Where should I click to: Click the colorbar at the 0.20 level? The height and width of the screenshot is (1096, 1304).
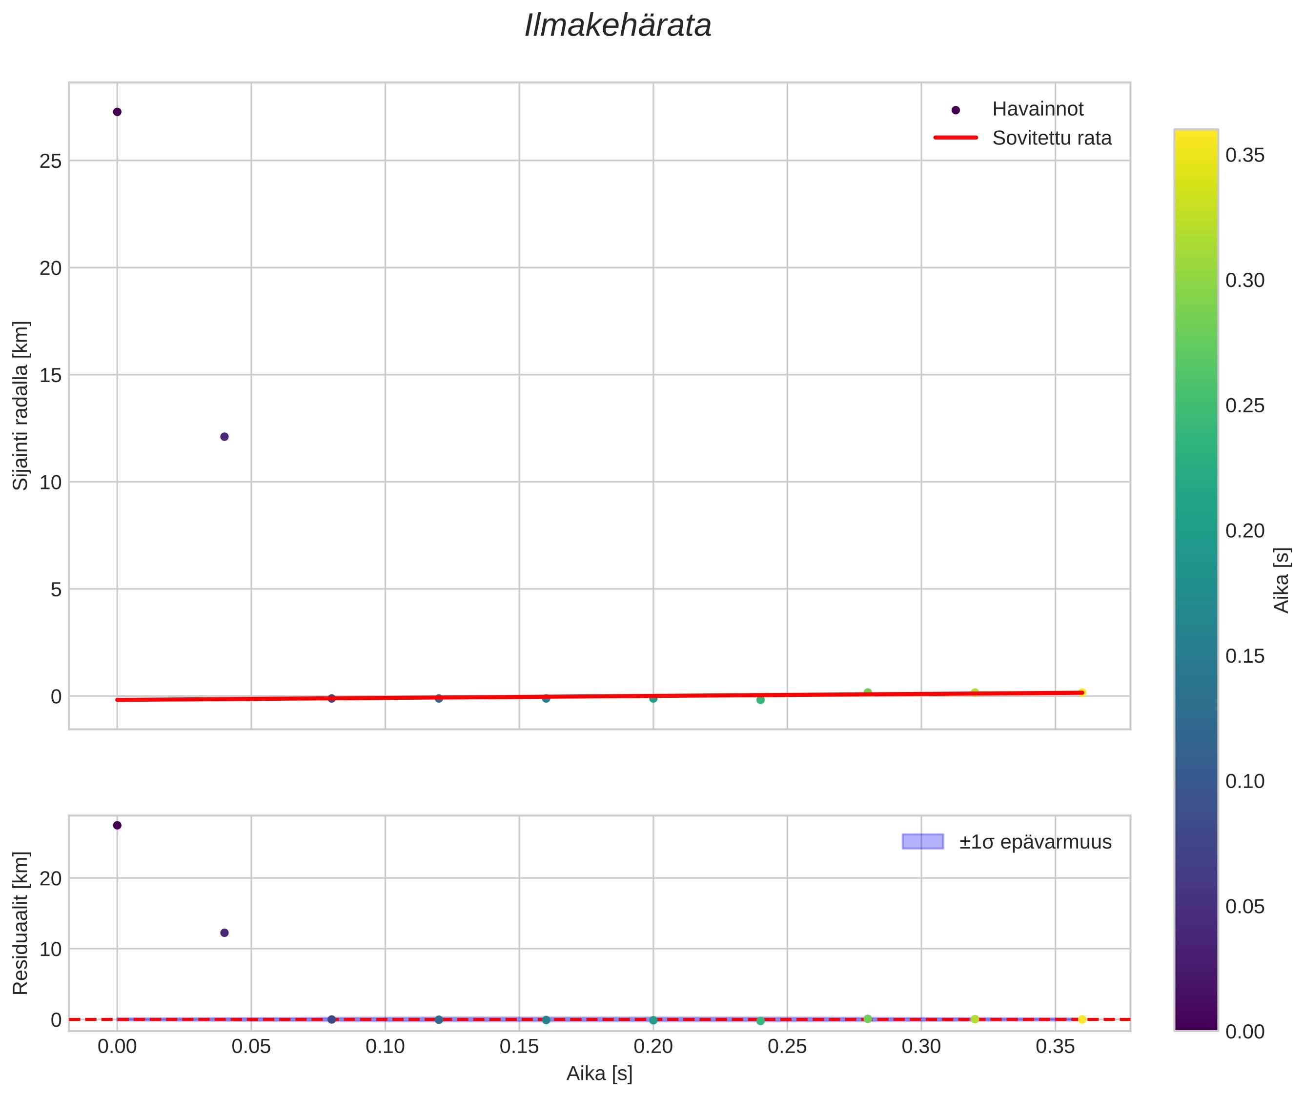point(1196,530)
